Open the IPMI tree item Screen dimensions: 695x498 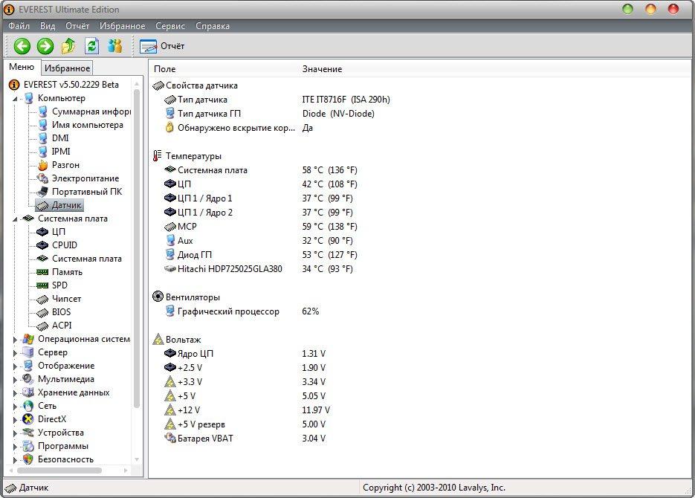coord(61,152)
